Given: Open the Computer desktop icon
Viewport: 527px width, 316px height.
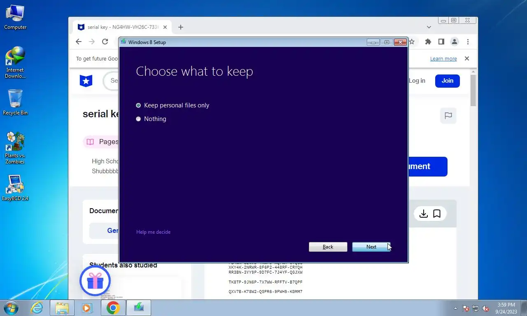Looking at the screenshot, I should (x=15, y=17).
